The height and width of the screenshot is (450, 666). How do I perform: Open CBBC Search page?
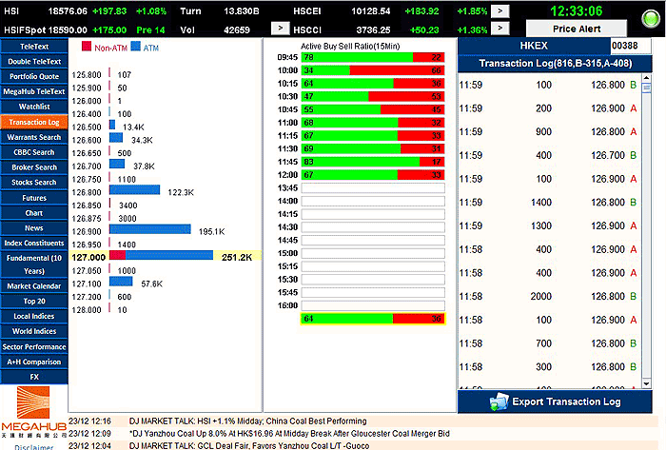34,152
